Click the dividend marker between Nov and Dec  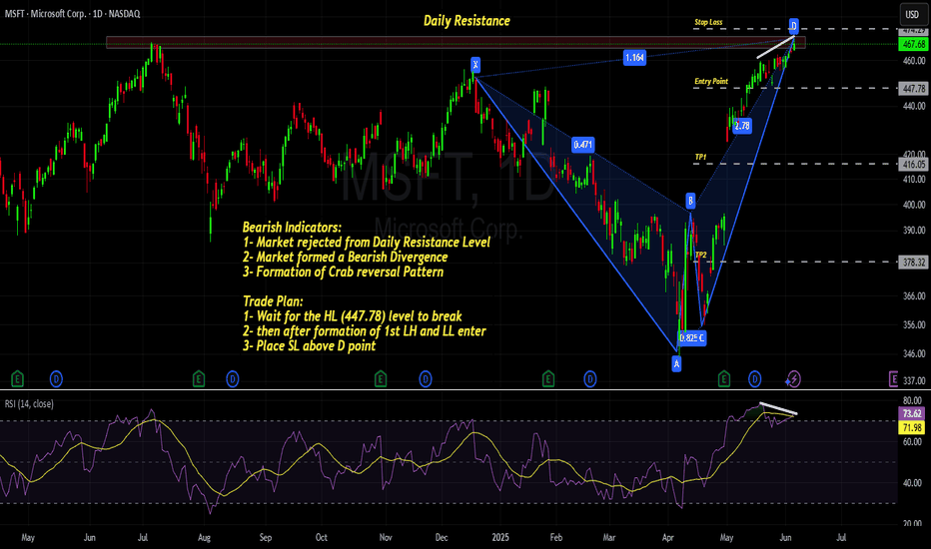(426, 378)
